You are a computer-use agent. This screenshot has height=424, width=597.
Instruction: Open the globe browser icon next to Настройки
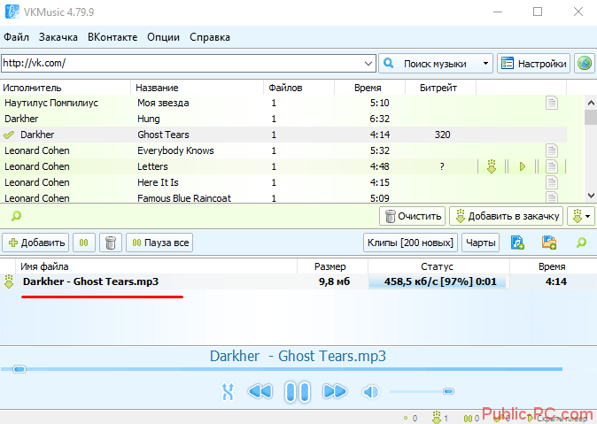pyautogui.click(x=585, y=63)
